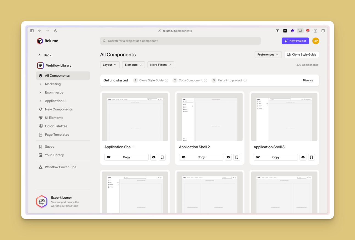Image resolution: width=355 pixels, height=240 pixels.
Task: Click the New Project button
Action: [x=295, y=41]
